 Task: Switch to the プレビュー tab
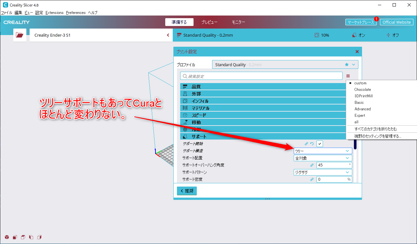tap(209, 22)
